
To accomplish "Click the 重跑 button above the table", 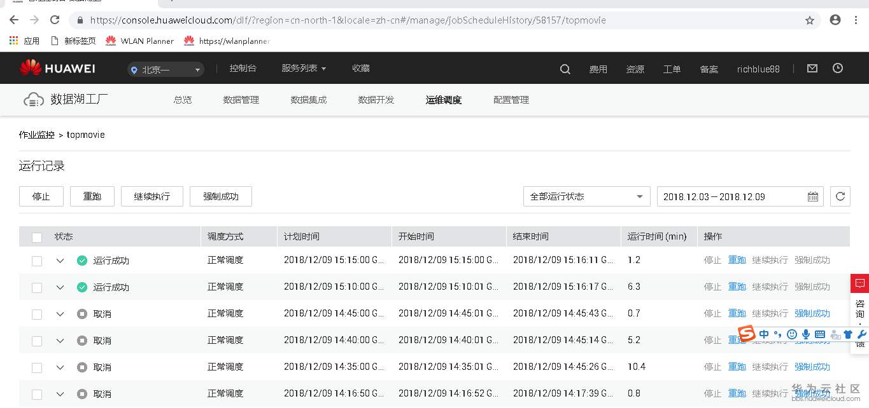I will pos(92,196).
